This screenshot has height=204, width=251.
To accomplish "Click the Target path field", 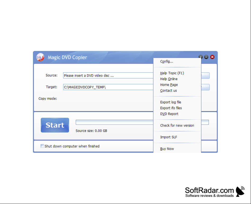I will coord(108,87).
